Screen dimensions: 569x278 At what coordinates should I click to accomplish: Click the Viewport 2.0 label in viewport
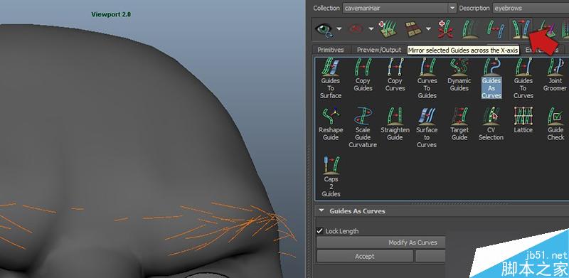coord(111,14)
